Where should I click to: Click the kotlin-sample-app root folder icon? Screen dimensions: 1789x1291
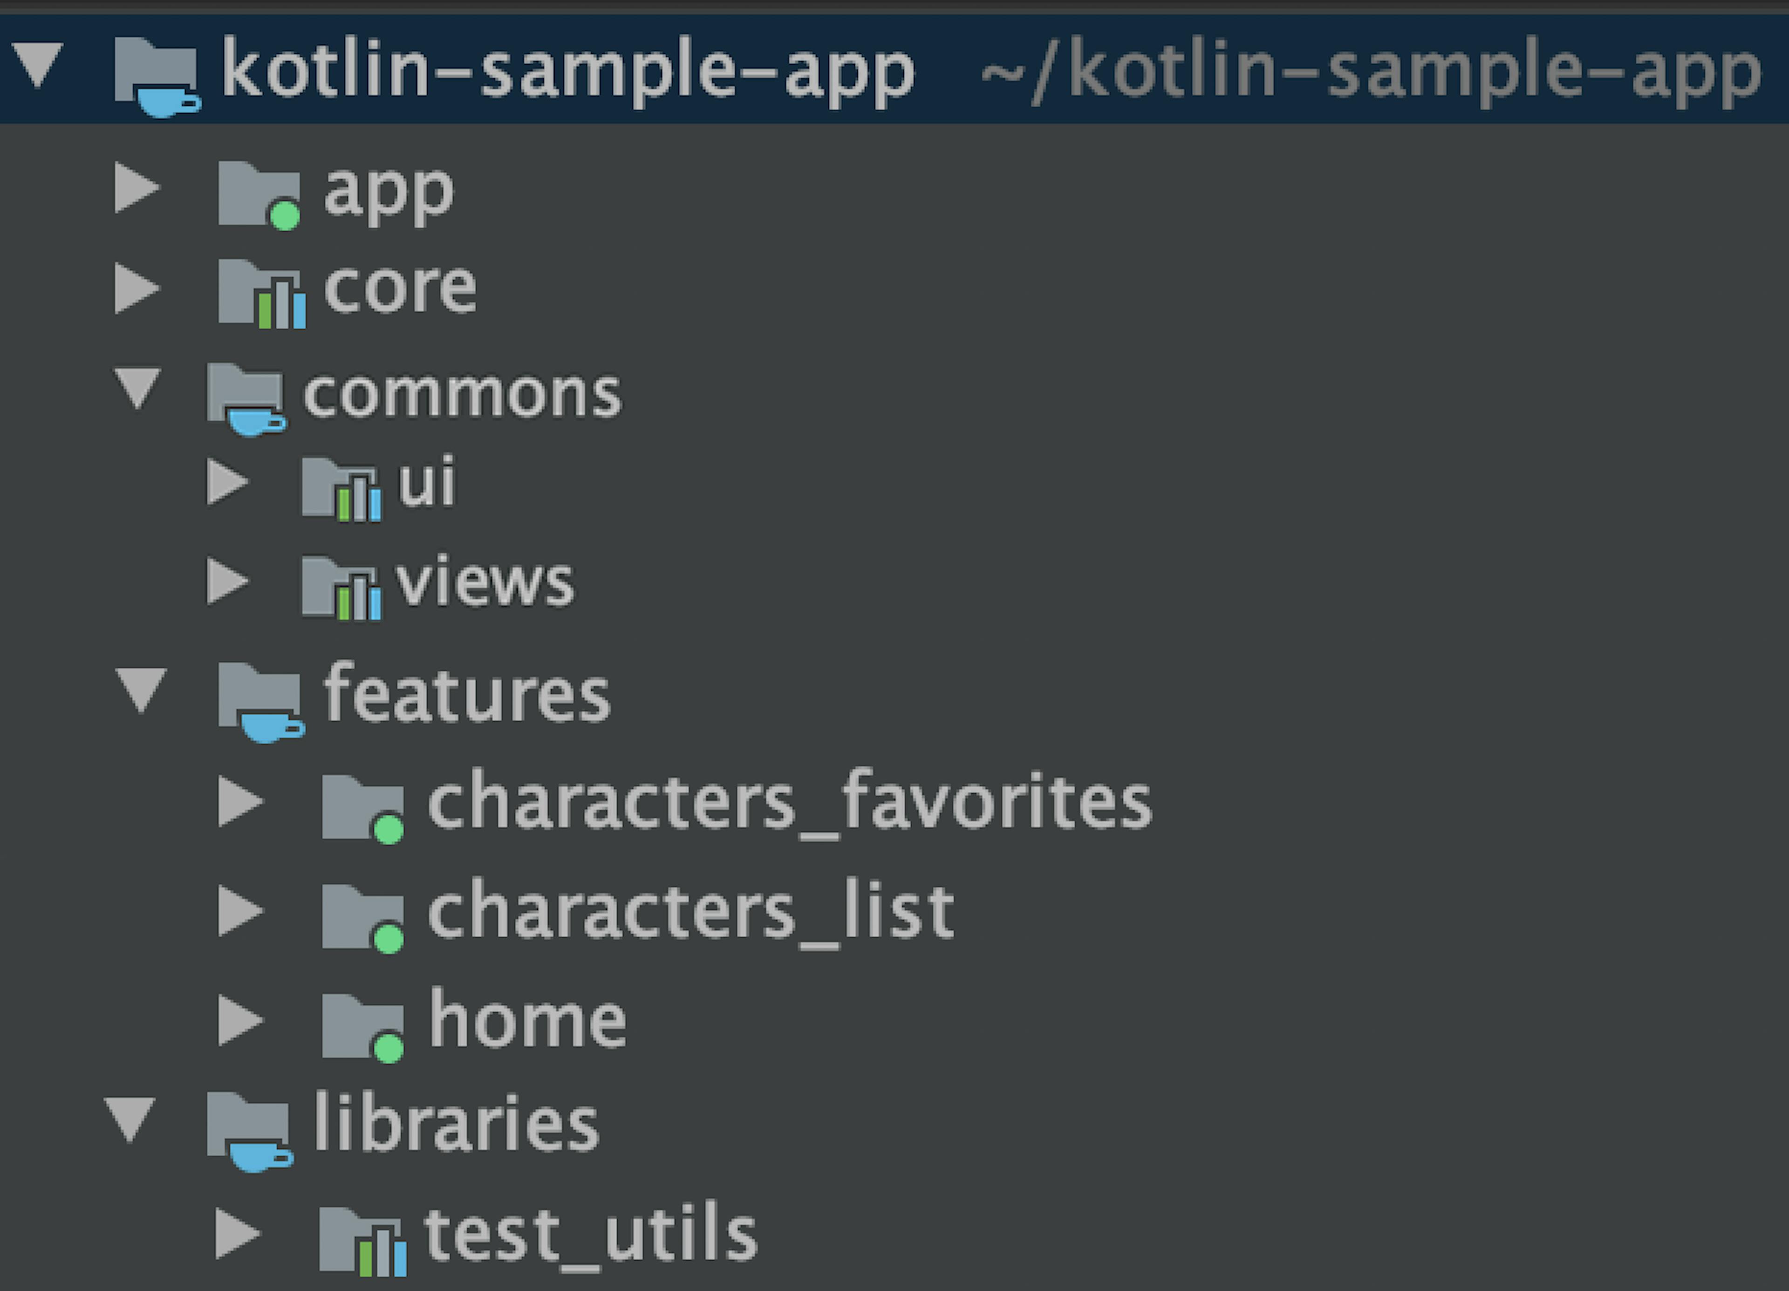pyautogui.click(x=158, y=77)
